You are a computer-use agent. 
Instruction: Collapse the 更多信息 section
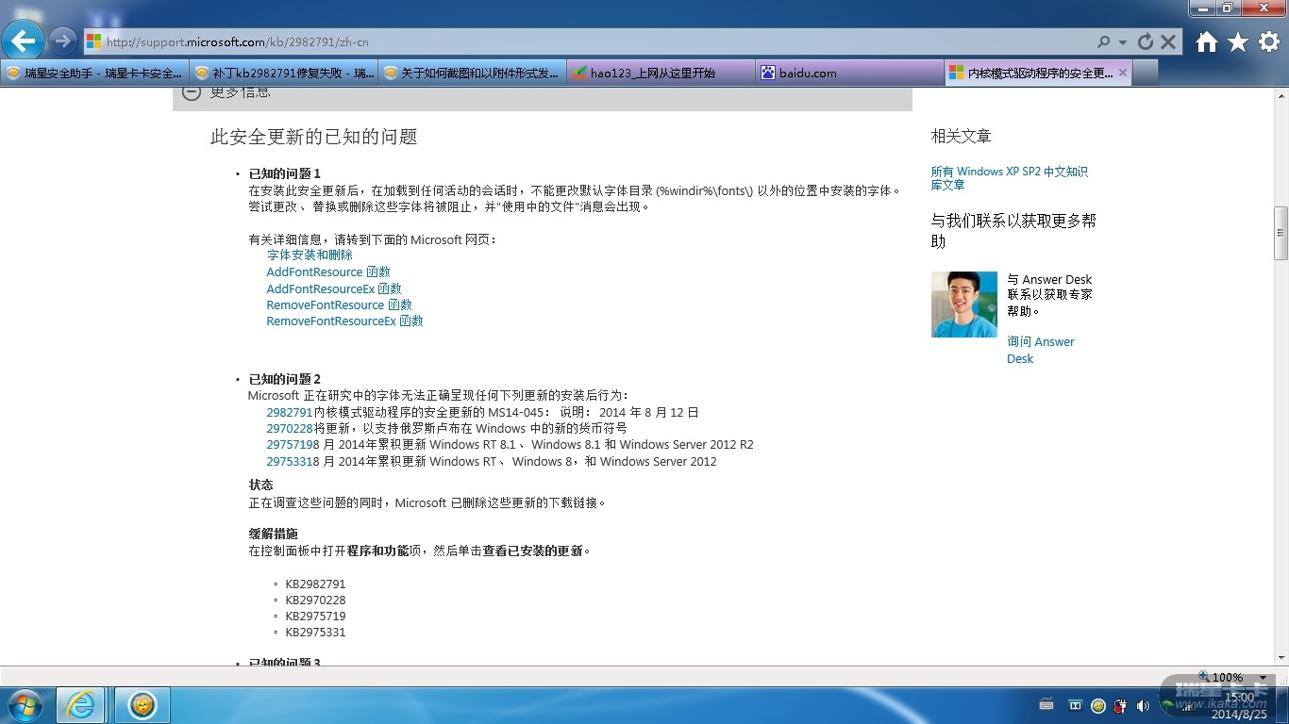click(192, 91)
